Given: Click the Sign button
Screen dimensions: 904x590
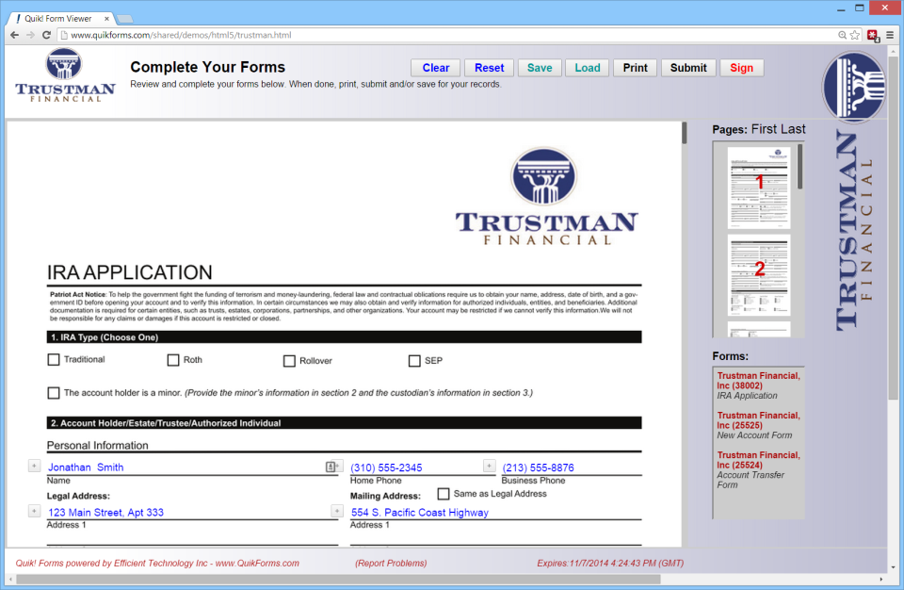Looking at the screenshot, I should (x=741, y=68).
